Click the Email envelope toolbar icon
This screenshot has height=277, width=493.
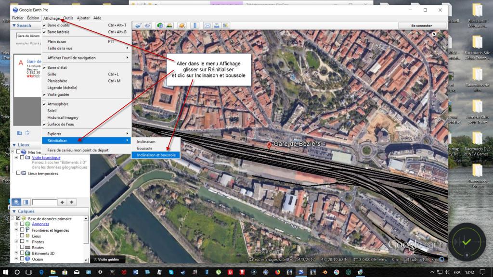click(x=208, y=25)
